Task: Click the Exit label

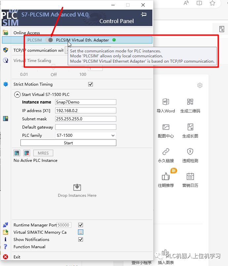Action: [17, 257]
